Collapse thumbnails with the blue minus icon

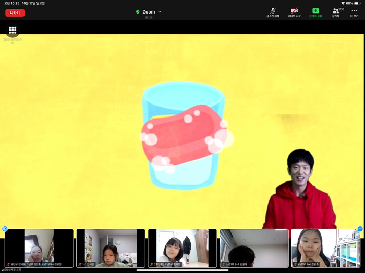pos(360,229)
